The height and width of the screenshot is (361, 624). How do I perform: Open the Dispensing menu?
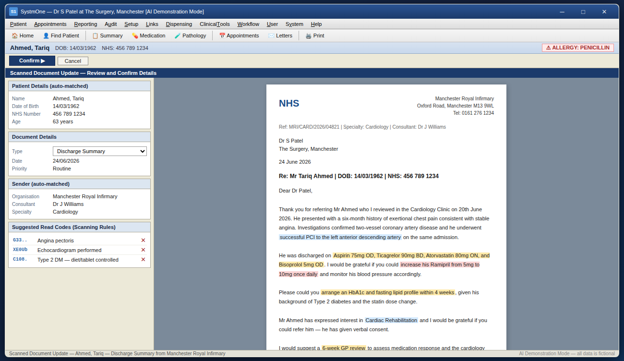pos(179,24)
